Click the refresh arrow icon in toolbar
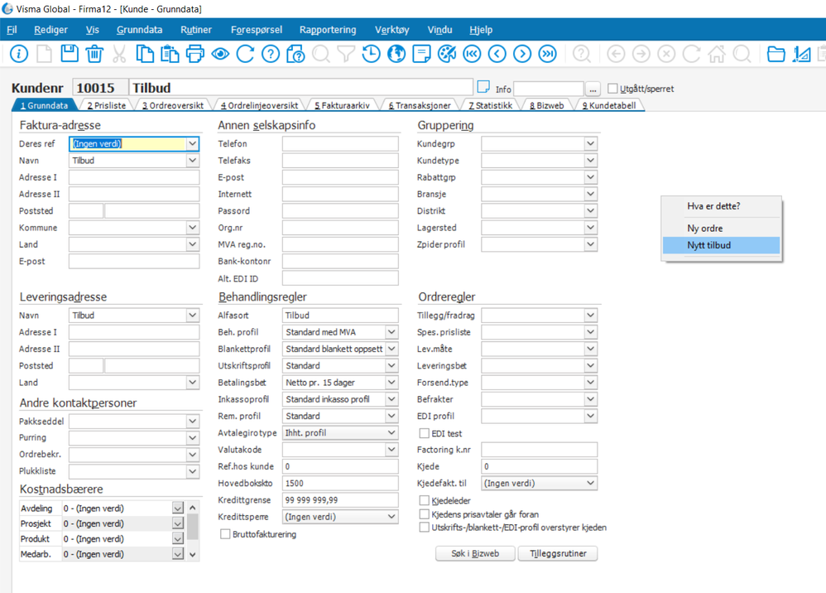 (x=245, y=55)
